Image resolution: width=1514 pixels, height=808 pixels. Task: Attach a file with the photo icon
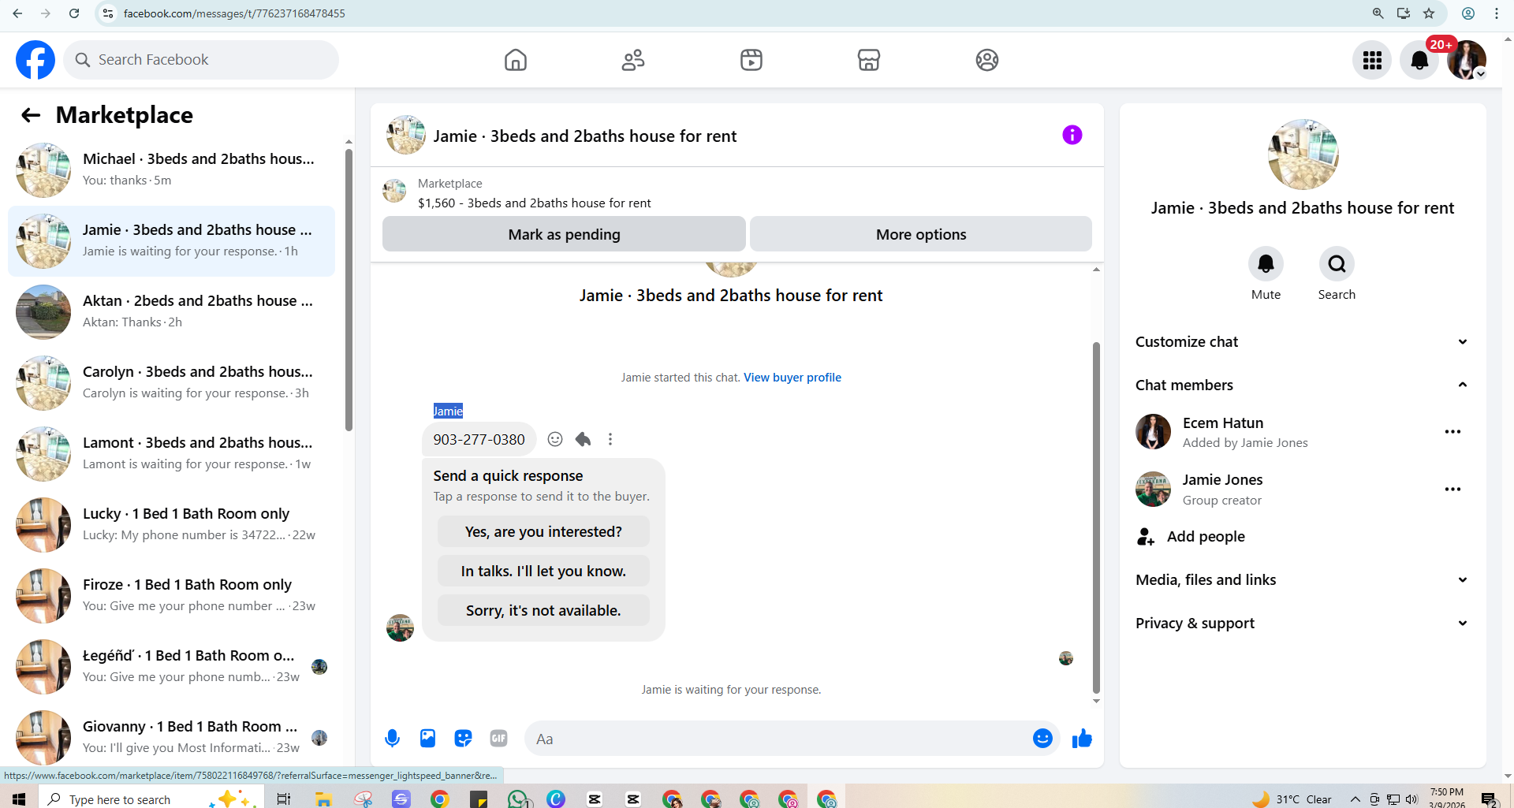tap(427, 739)
